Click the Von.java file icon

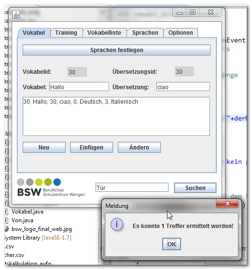(x=7, y=220)
